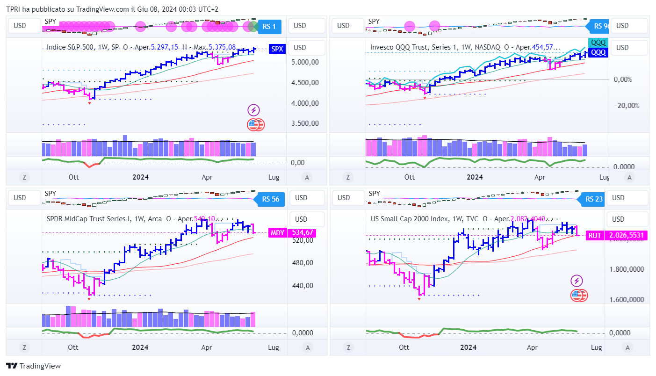Click the 2024 time-axis label under MidCap chart
Screen dimensions: 656x376
tap(140, 347)
